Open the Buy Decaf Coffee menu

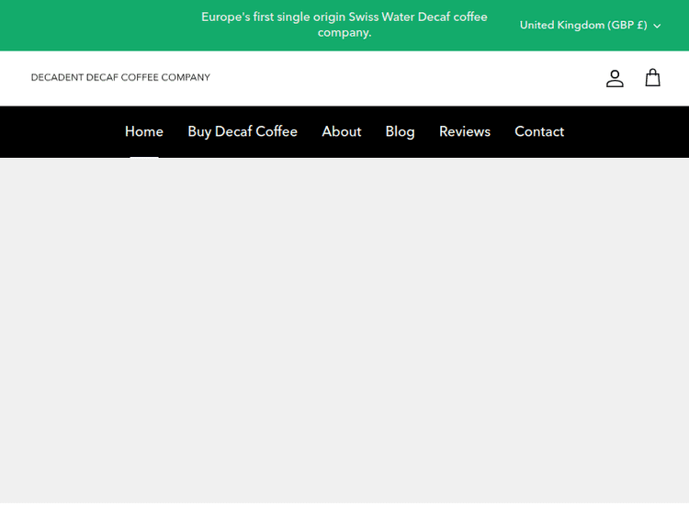tap(243, 131)
